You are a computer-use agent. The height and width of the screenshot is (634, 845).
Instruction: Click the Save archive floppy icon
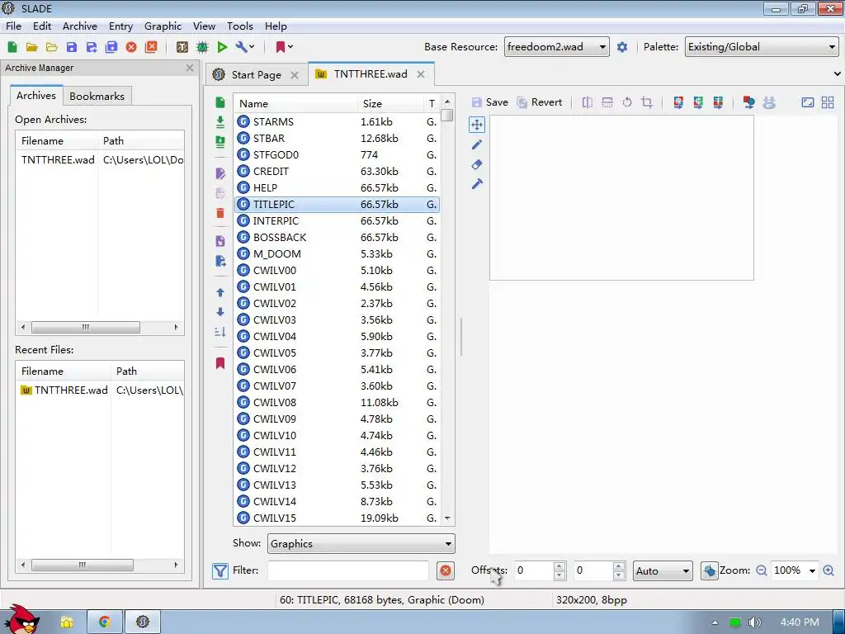coord(72,47)
